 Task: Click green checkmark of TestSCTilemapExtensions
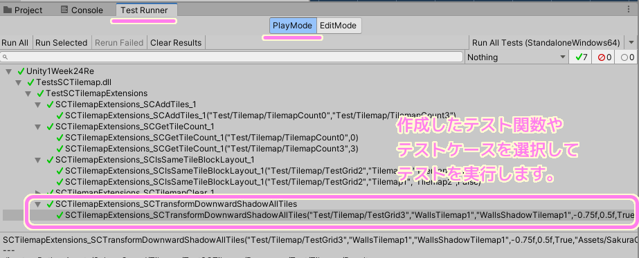[x=41, y=93]
